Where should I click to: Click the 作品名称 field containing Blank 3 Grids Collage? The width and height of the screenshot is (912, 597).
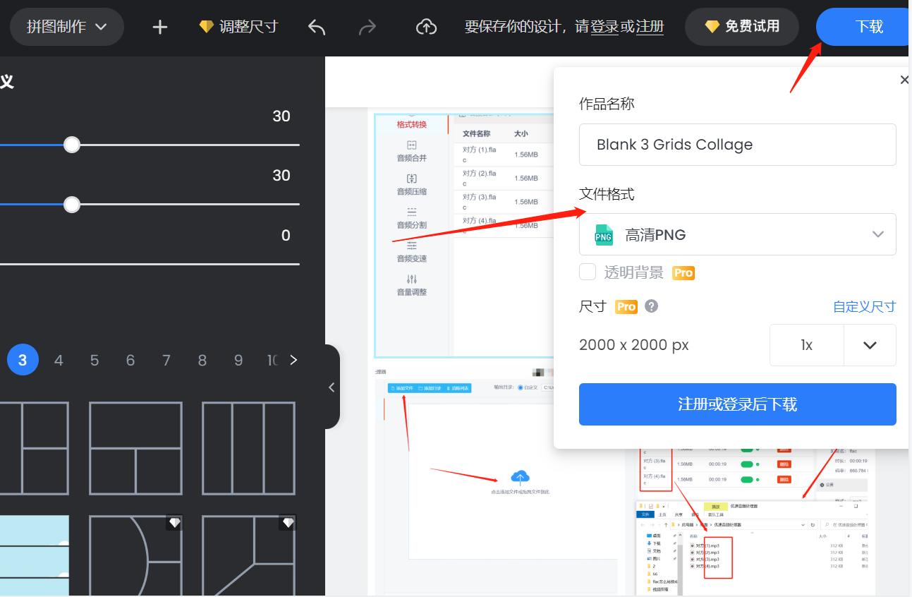pos(737,144)
